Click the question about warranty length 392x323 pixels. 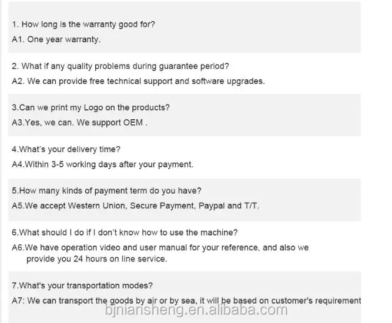83,25
